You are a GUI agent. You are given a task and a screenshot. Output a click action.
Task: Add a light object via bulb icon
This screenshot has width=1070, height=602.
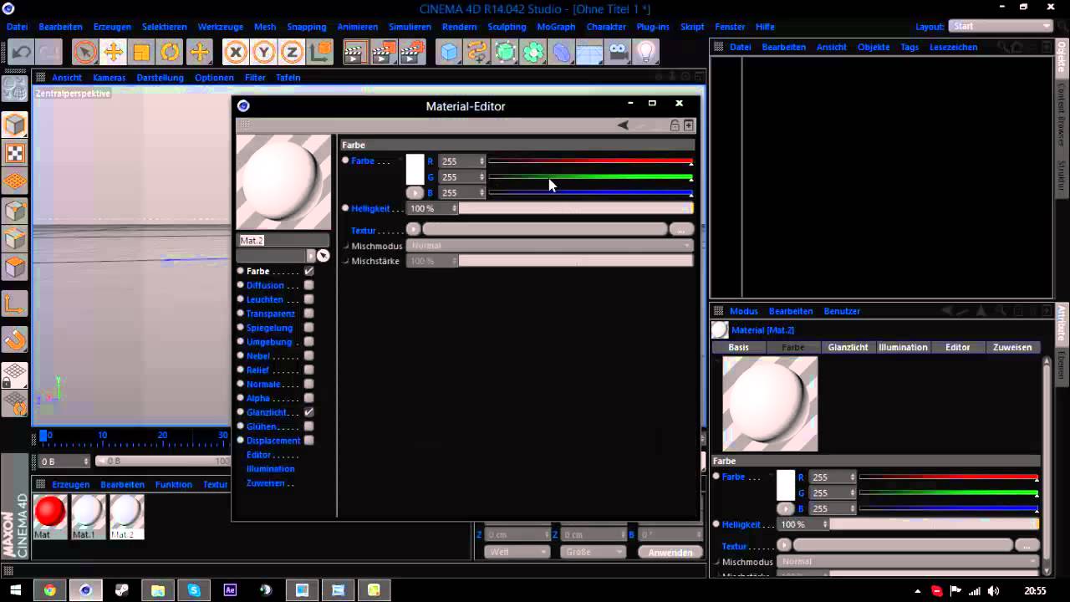(645, 53)
